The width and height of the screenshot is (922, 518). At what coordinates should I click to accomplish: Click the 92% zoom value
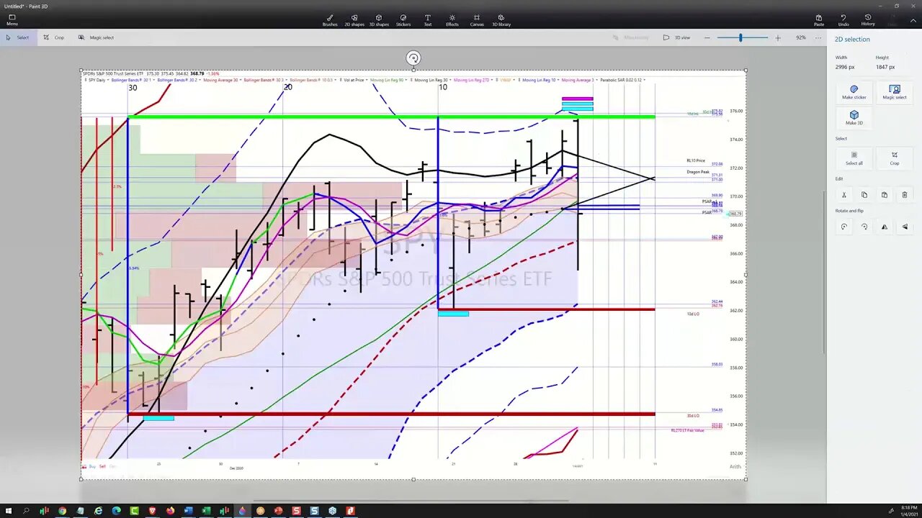pos(801,37)
